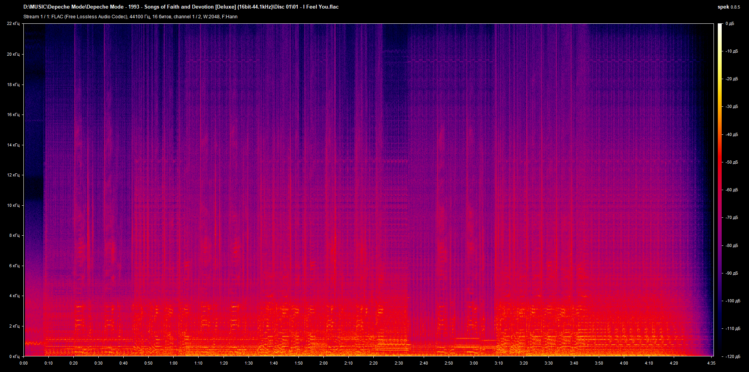Viewport: 749px width, 372px height.
Task: Click the 20 кГц frequency label
Action: [x=13, y=54]
